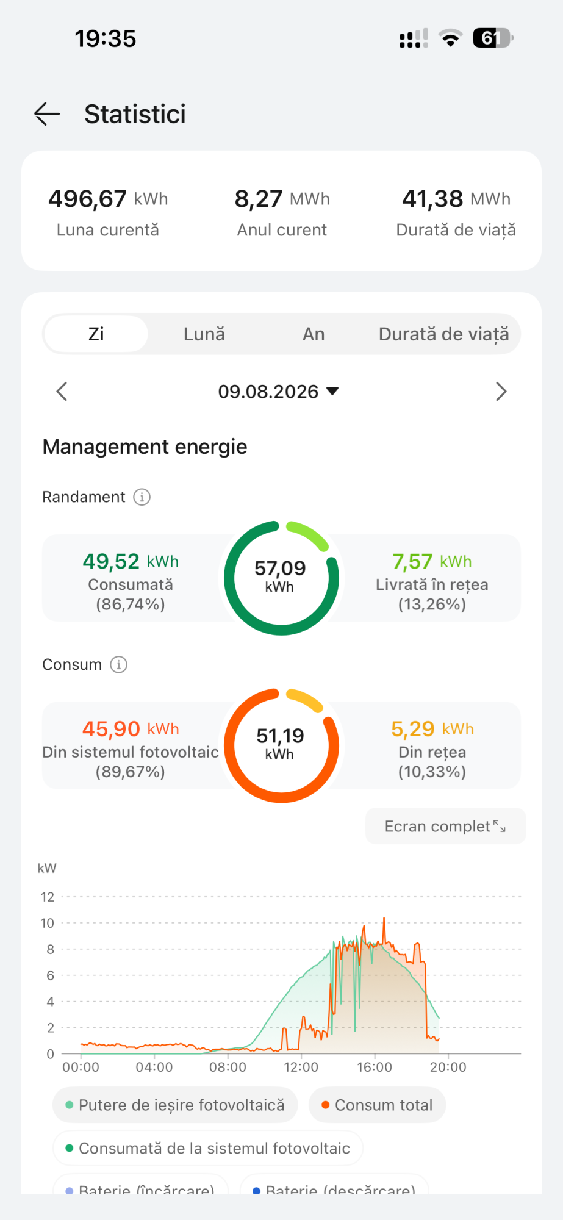Tap 496,67 kWh Luna curentă statistic

coord(108,212)
